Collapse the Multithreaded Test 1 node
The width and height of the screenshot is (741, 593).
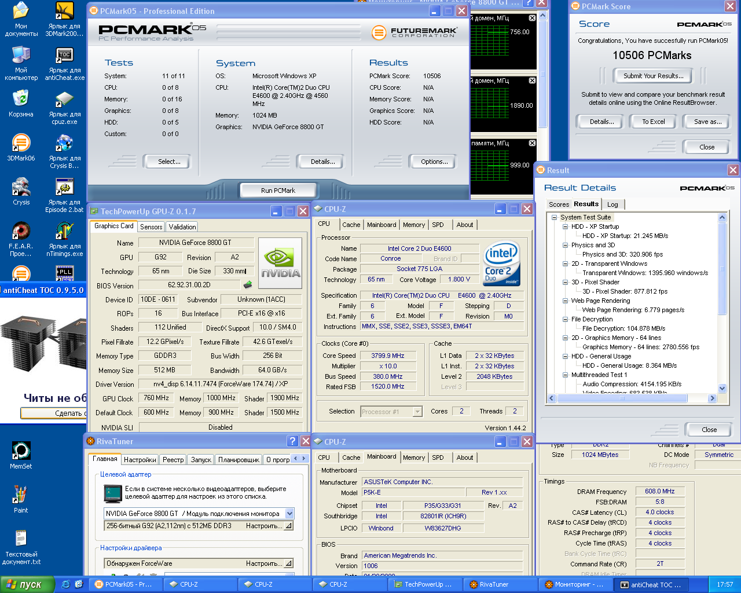(565, 375)
